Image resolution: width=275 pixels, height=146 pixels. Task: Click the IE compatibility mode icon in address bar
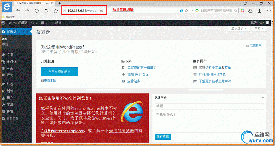[181, 11]
